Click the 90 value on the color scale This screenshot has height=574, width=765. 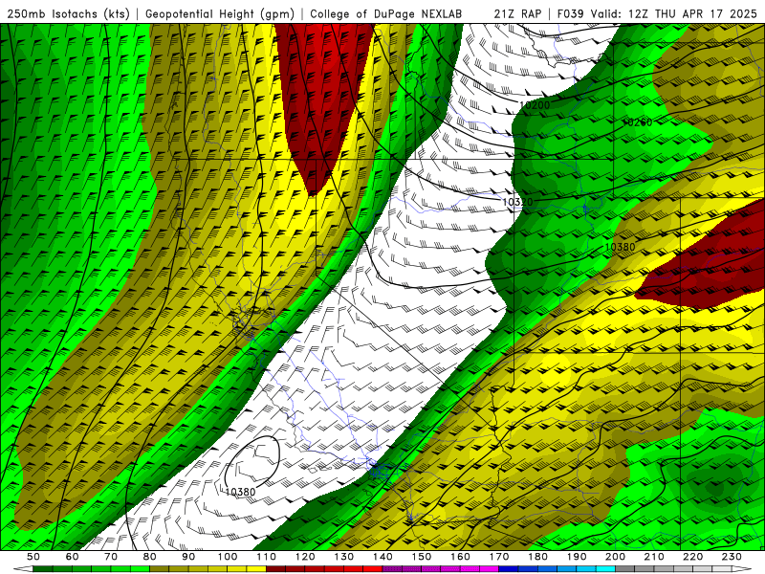click(188, 557)
